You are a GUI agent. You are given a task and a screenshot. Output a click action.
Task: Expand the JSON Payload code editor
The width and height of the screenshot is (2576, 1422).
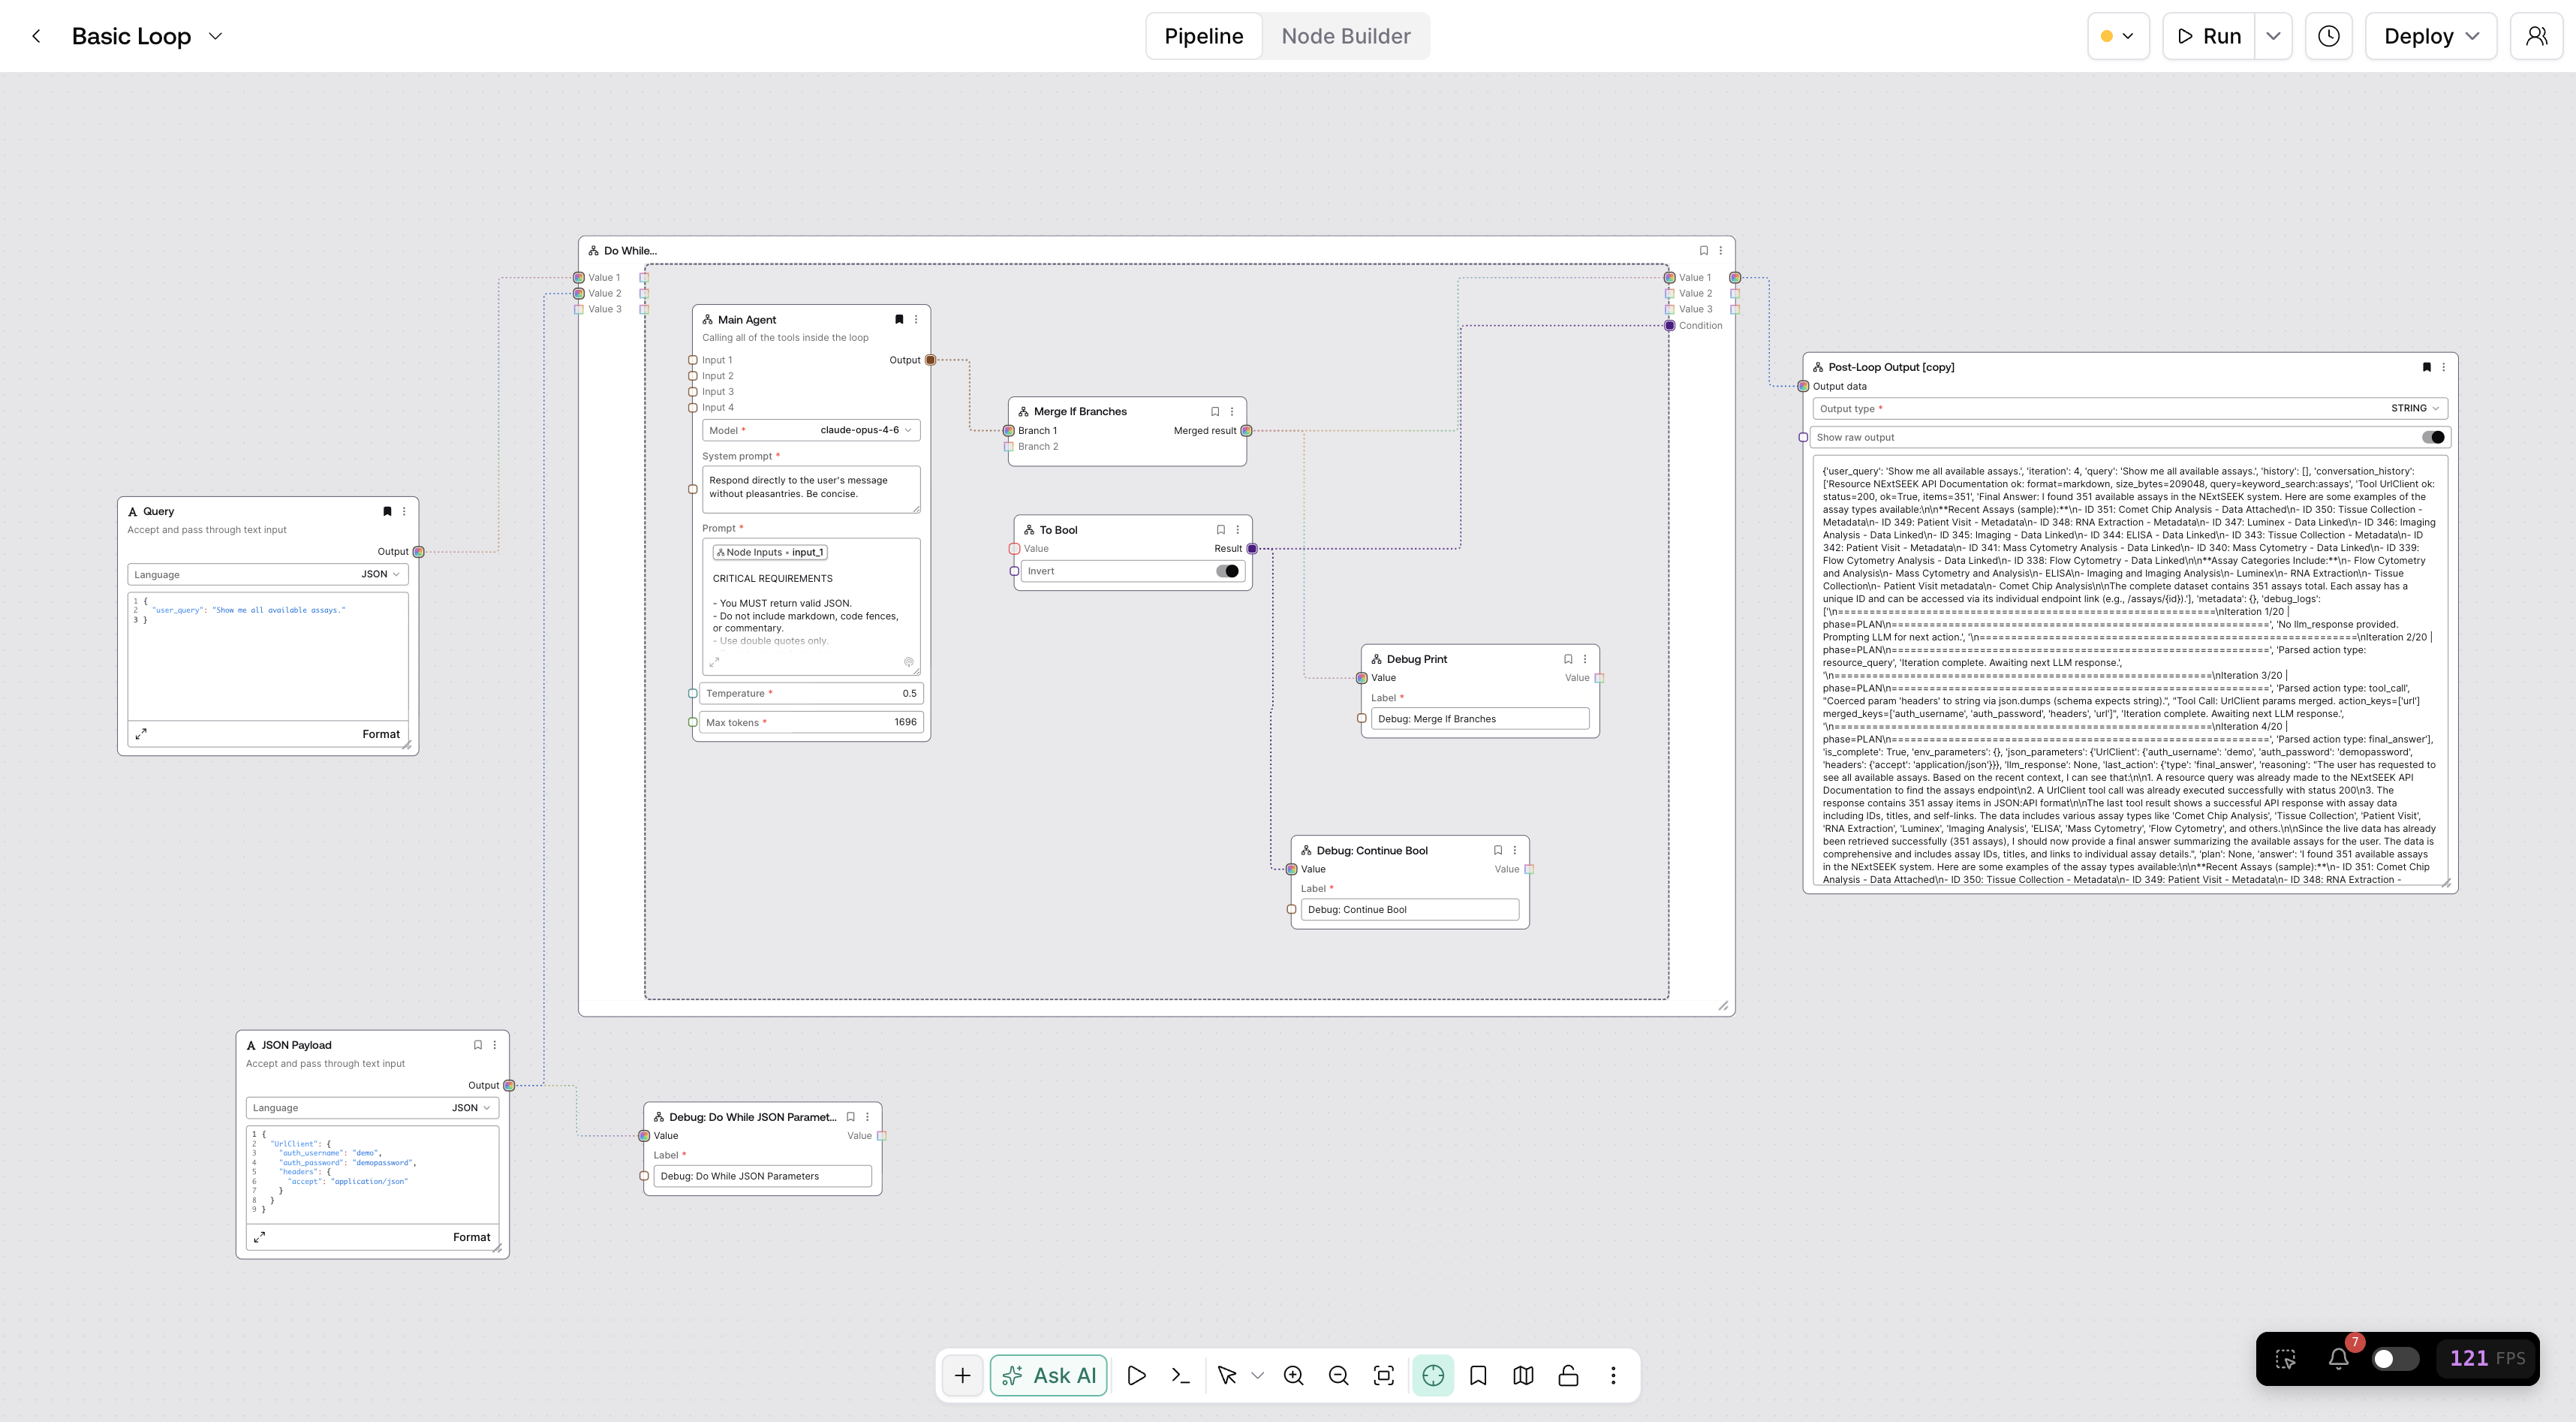[x=259, y=1237]
